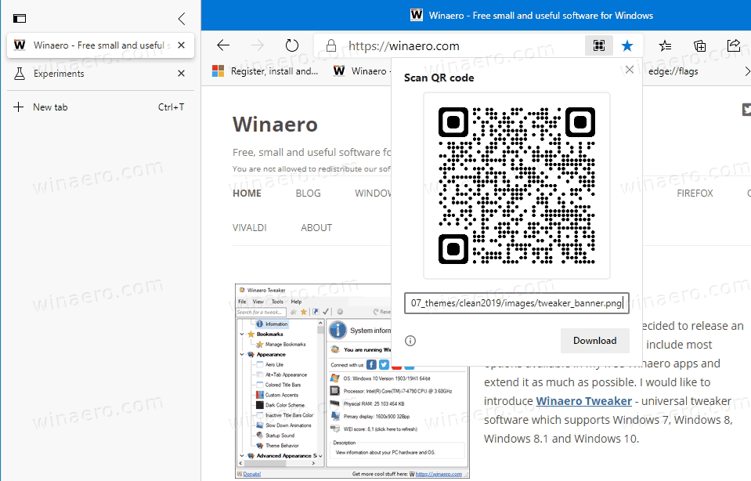The image size is (751, 481).
Task: Open a new tab from sidebar
Action: (x=100, y=107)
